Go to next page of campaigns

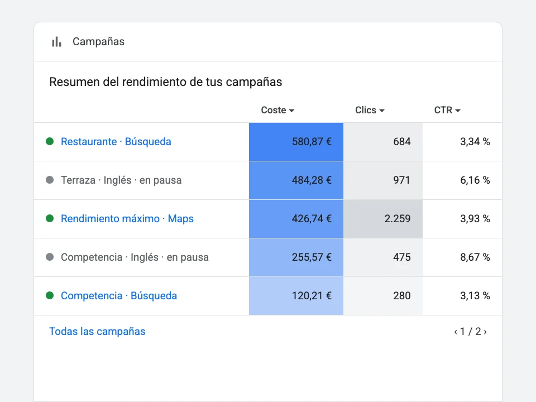pyautogui.click(x=485, y=332)
